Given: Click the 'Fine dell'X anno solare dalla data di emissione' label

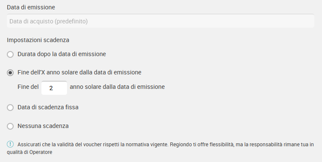Looking at the screenshot, I should pos(79,72).
